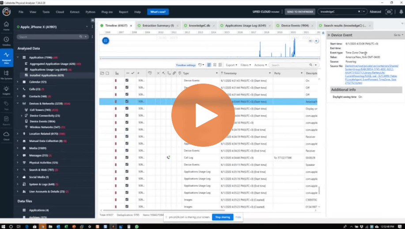This screenshot has width=405, height=229.
Task: Click the Advanced search link
Action: (x=375, y=11)
